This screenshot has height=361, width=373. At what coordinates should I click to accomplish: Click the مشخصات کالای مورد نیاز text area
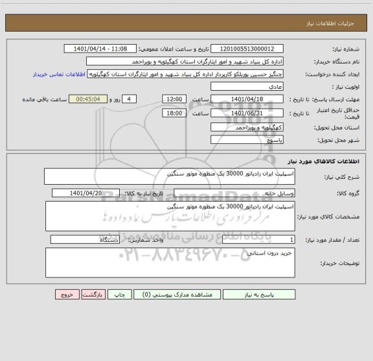tap(170, 216)
